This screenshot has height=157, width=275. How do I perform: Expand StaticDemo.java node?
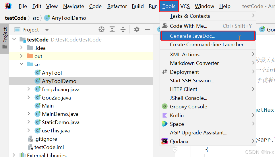(29, 122)
